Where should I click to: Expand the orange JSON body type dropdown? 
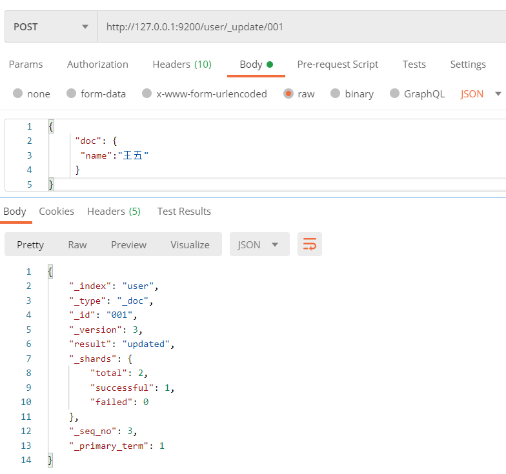pyautogui.click(x=498, y=94)
